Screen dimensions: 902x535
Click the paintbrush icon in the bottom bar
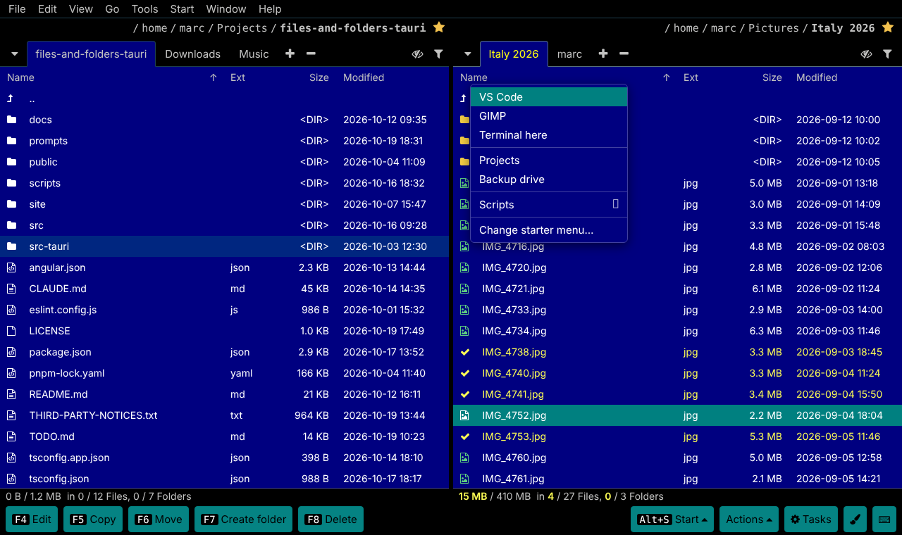[x=855, y=520]
